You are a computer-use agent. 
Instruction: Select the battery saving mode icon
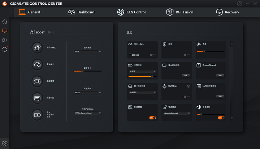pyautogui.click(x=37, y=115)
